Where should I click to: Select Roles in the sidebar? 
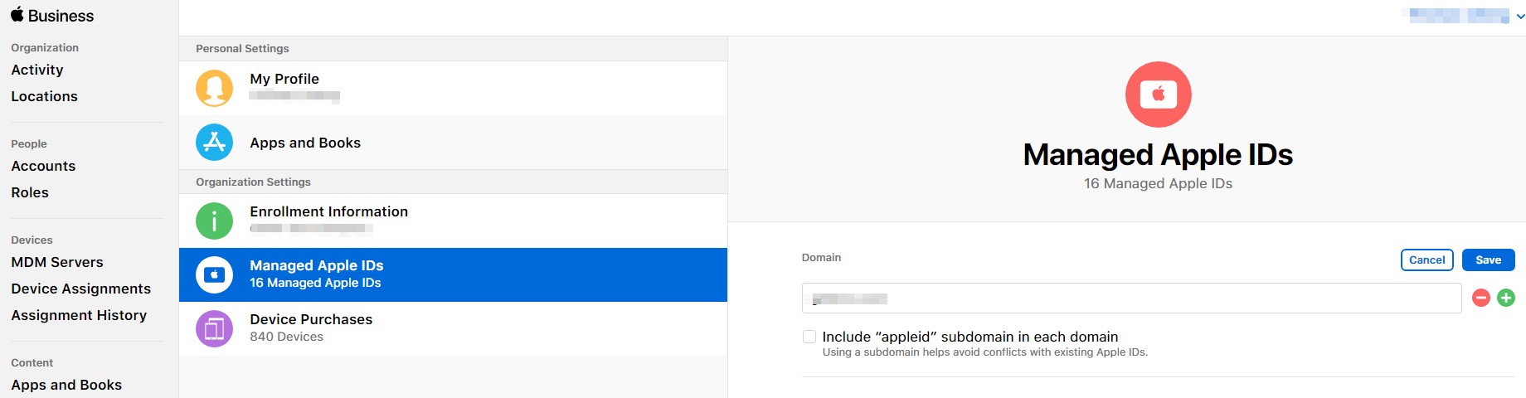(30, 192)
